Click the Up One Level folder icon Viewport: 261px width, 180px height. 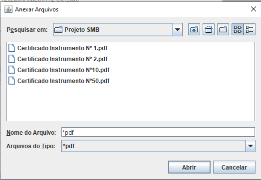coord(194,29)
